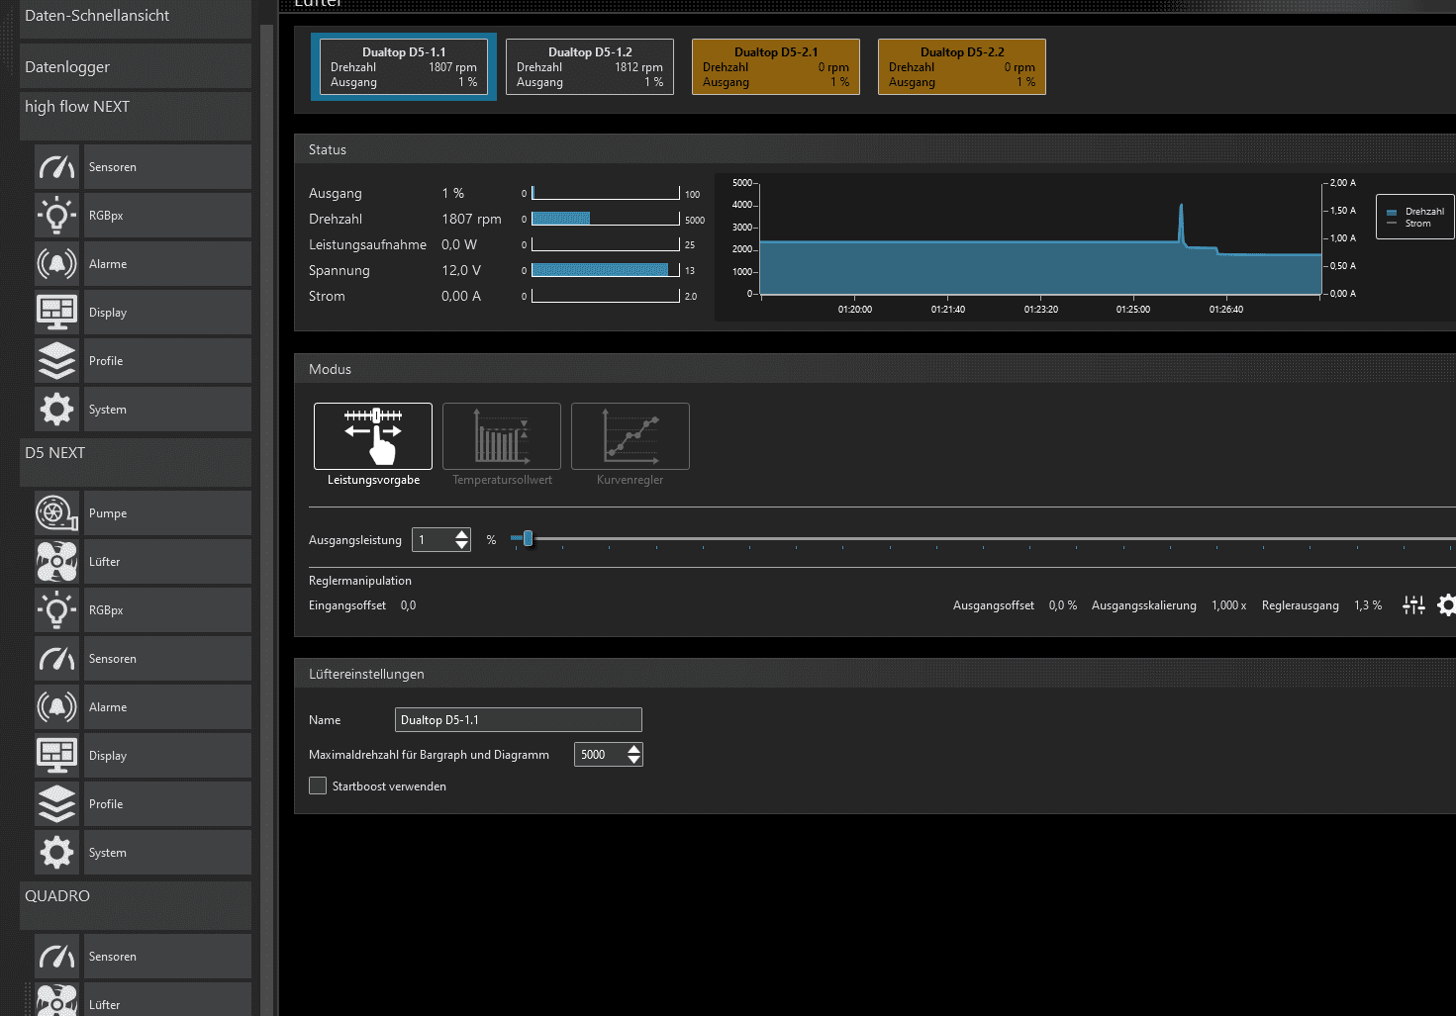The image size is (1456, 1016).
Task: Select Dualtop D5-2.2 fan tile
Action: coord(962,66)
